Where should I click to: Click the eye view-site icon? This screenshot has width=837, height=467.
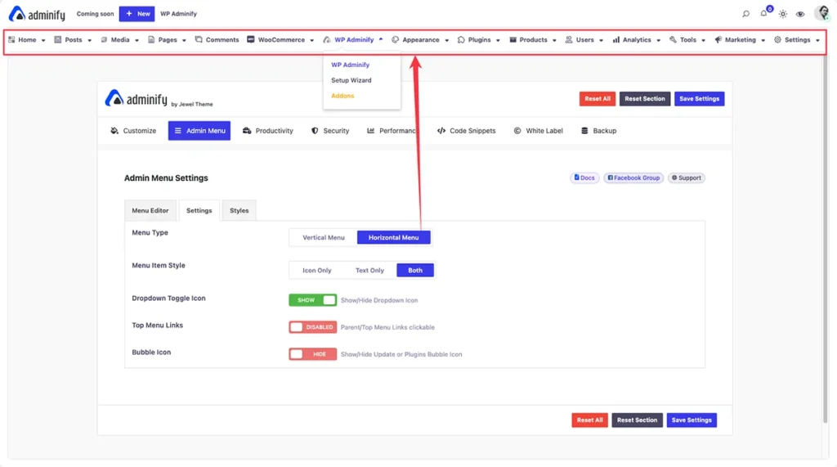coord(800,15)
